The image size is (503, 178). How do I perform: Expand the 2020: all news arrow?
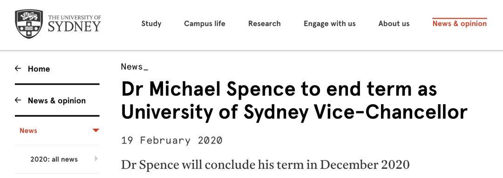[x=96, y=158]
